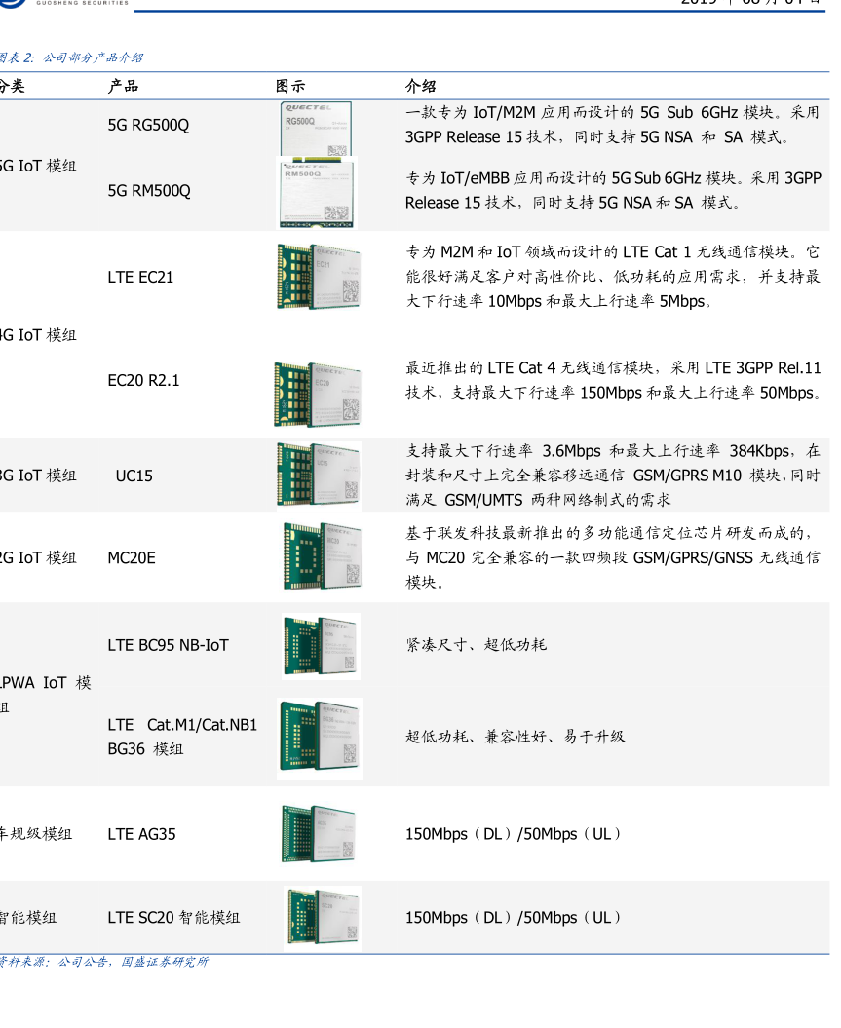841x1028 pixels.
Task: Click the product name 5G RG500Q
Action: (x=148, y=125)
